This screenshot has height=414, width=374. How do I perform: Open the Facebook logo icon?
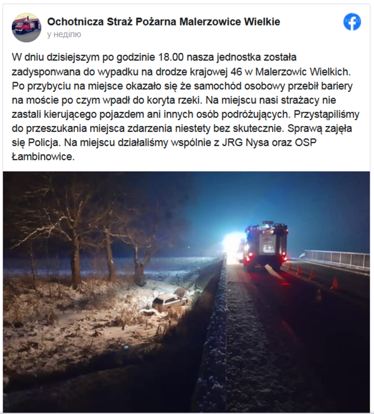(352, 22)
